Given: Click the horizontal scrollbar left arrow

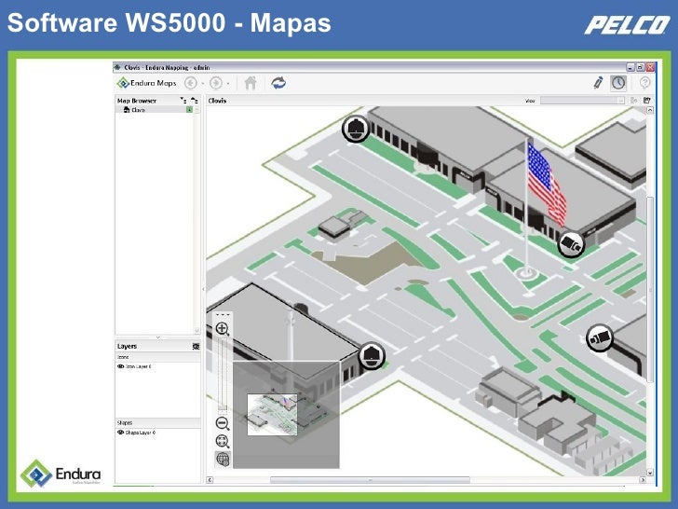Looking at the screenshot, I should [x=210, y=480].
